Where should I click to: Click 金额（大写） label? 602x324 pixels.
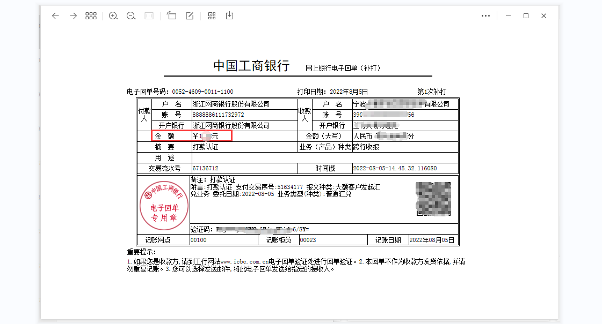click(324, 137)
